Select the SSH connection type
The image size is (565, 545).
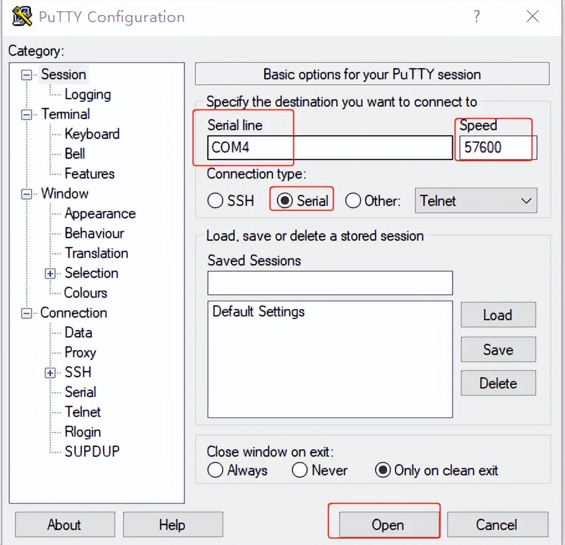215,201
